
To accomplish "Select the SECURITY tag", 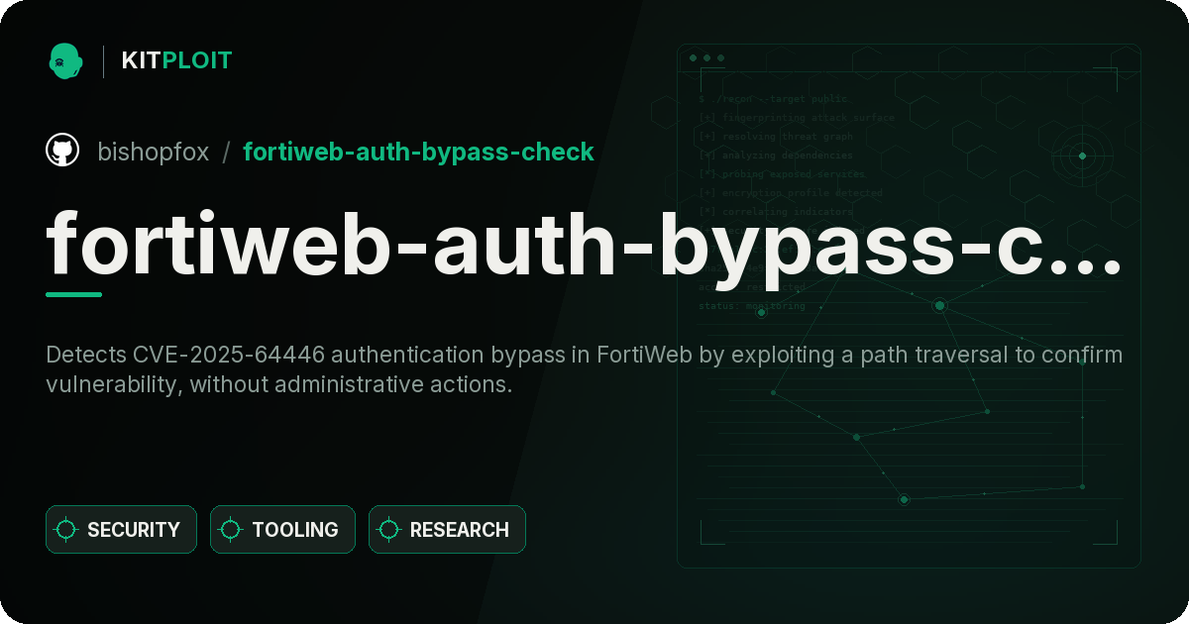I will click(x=121, y=530).
